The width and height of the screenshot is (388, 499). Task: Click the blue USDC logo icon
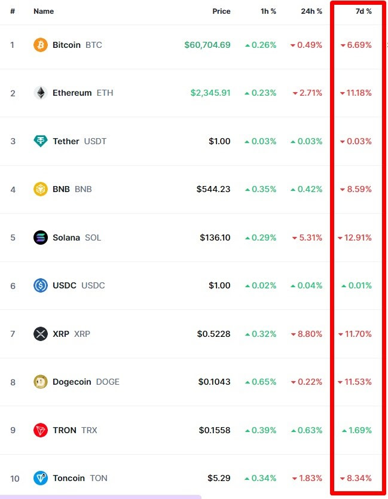pyautogui.click(x=41, y=285)
